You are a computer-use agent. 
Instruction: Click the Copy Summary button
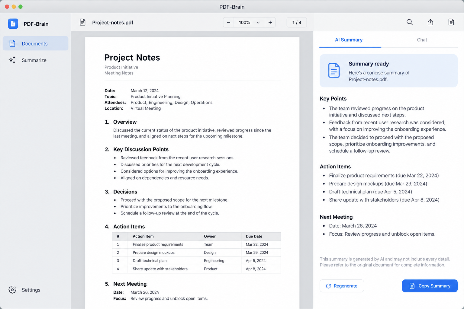(x=430, y=286)
